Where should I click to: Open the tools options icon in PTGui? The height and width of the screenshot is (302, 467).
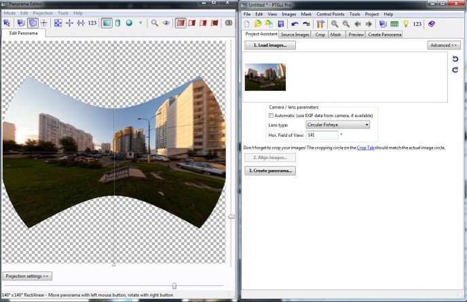coord(320,24)
